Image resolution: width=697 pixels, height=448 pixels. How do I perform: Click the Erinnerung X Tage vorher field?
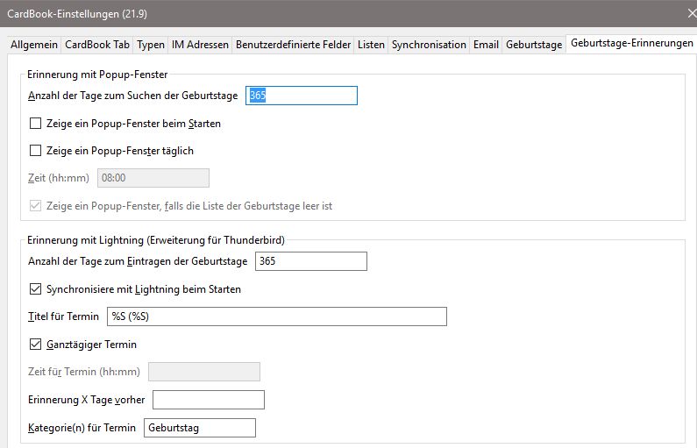coord(209,400)
